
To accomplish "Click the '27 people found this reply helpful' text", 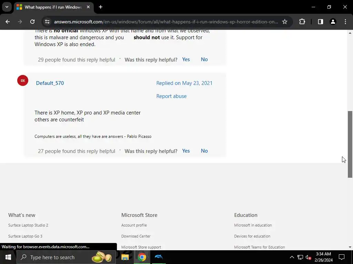I will click(x=77, y=151).
